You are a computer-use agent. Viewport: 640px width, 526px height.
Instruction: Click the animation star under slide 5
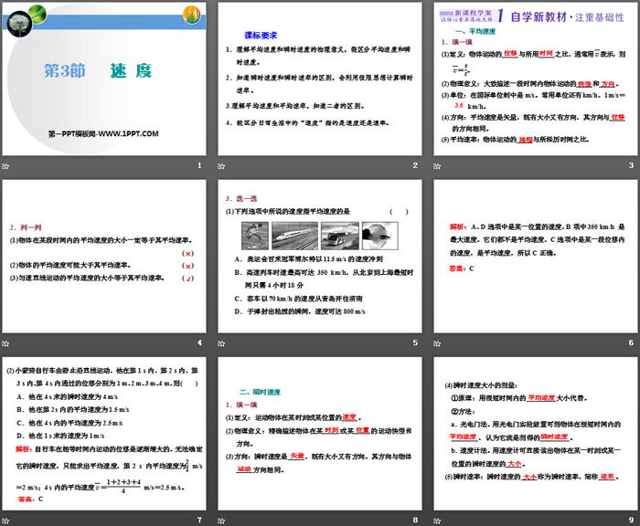(222, 342)
